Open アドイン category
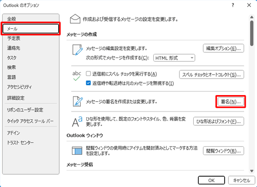 pos(13,133)
